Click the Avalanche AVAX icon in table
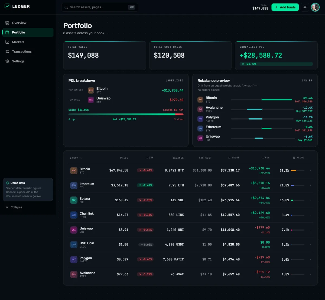The height and width of the screenshot is (300, 325). point(74,274)
